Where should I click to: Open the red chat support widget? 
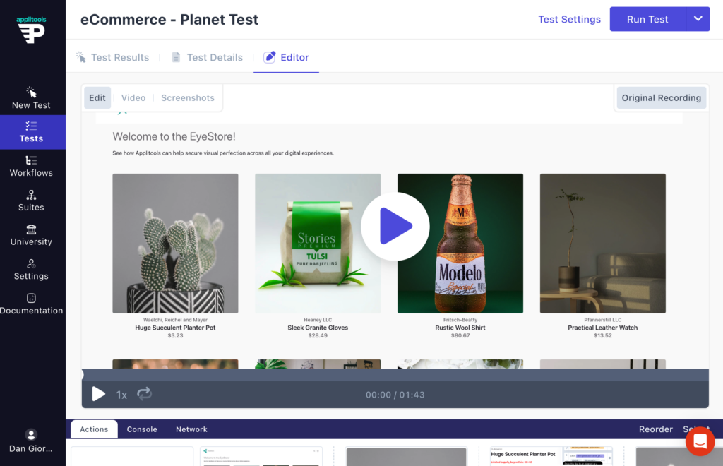pos(700,441)
